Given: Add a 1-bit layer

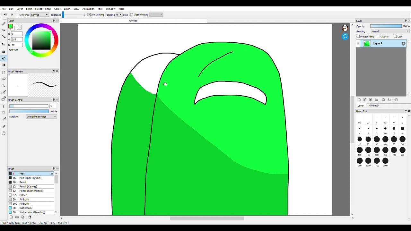Looking at the screenshot, I should (371, 100).
